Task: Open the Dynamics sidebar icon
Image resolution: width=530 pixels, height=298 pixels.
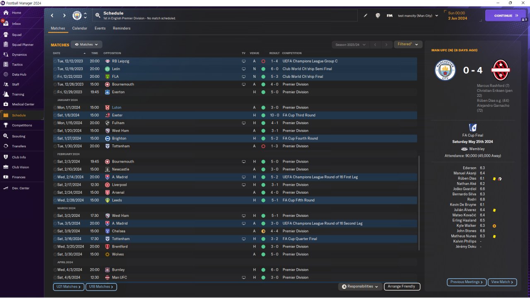Action: point(6,55)
